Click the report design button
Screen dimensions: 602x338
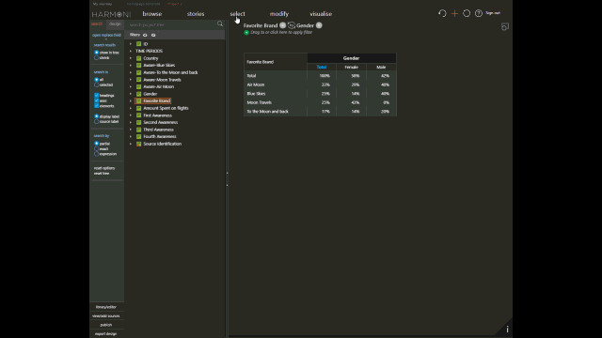tap(106, 334)
